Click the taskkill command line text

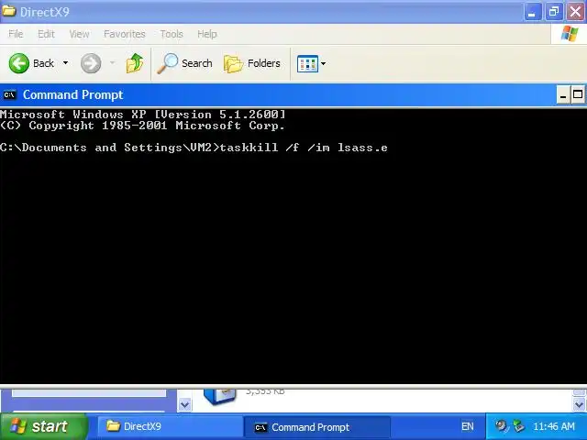point(304,148)
